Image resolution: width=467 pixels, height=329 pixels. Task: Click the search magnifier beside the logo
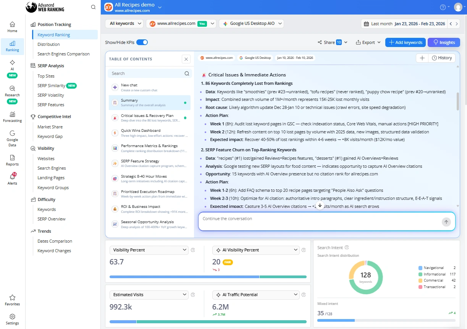(x=94, y=7)
